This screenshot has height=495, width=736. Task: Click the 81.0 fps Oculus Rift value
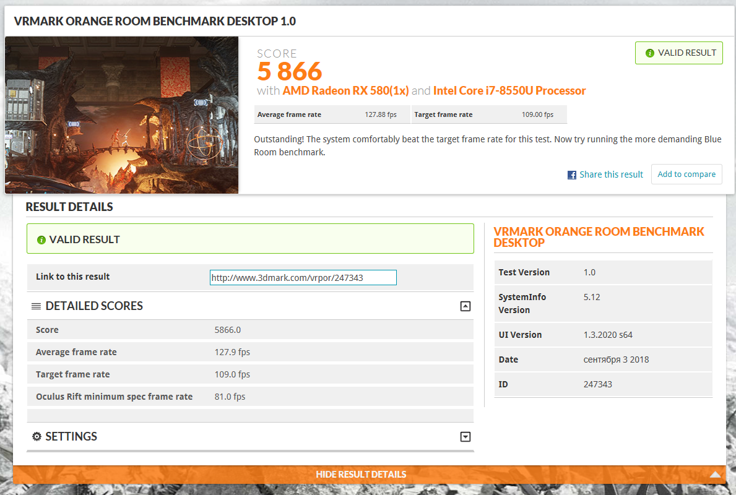(230, 397)
